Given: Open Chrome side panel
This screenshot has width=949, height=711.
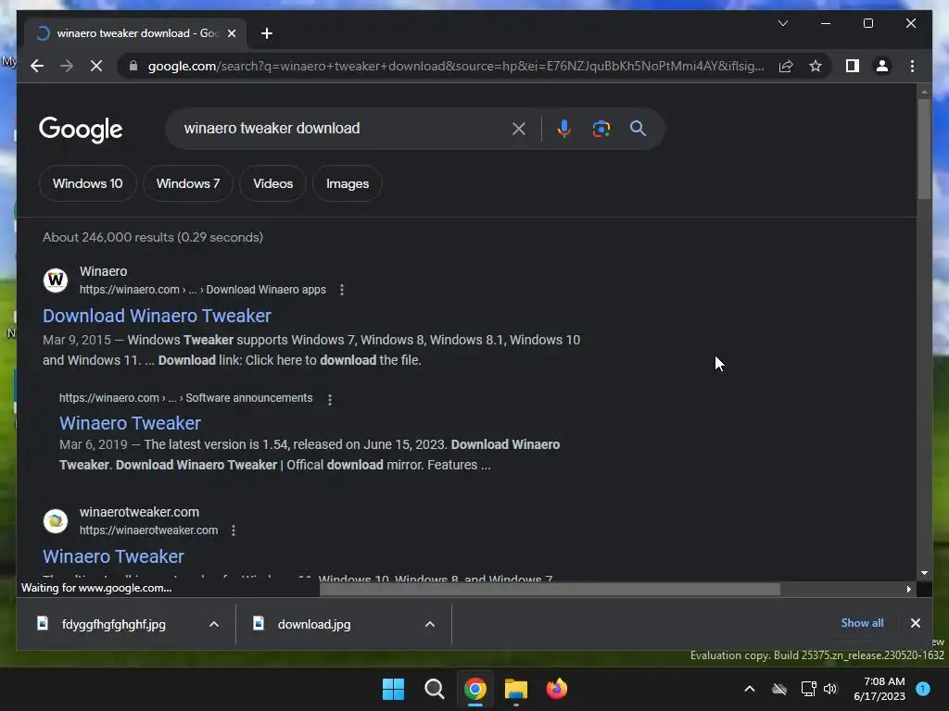Looking at the screenshot, I should coord(853,66).
